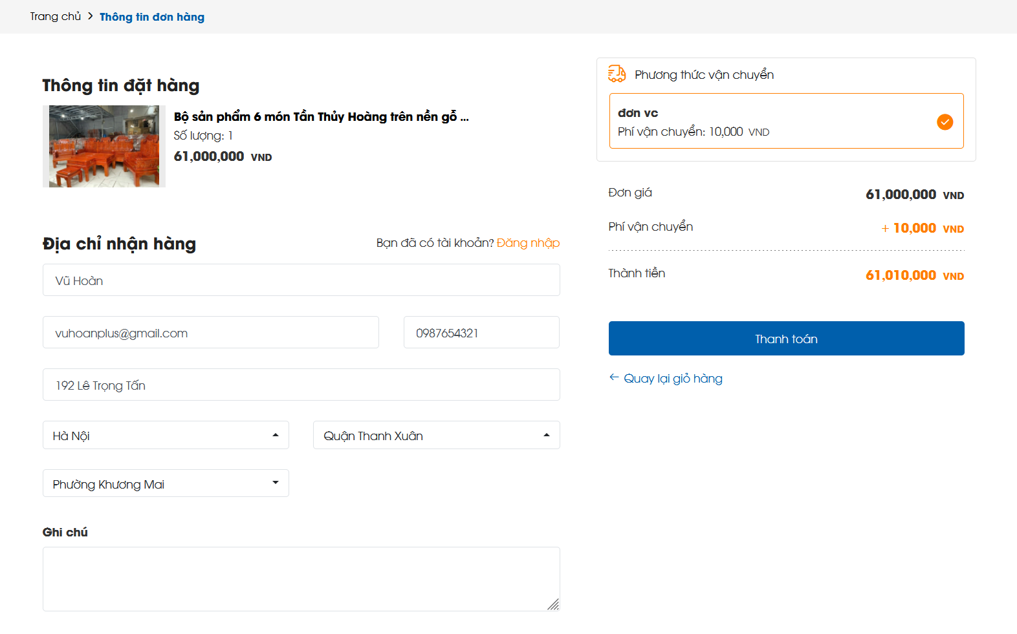Click the furniture product thumbnail
Viewport: 1017px width, 634px height.
[x=104, y=147]
